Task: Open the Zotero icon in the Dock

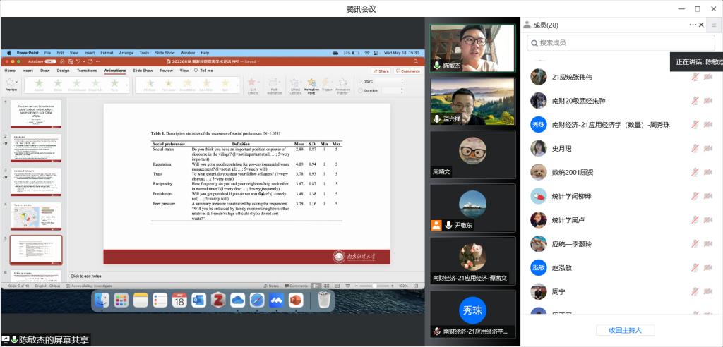Action: click(x=217, y=300)
